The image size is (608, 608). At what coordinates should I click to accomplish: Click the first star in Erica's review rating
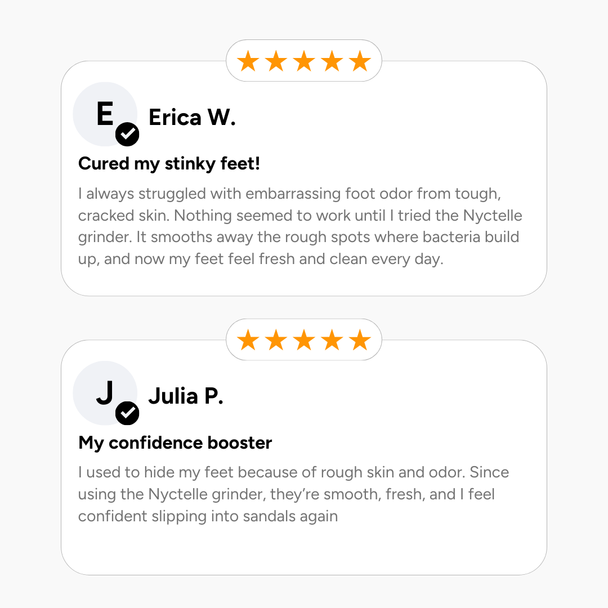(248, 61)
